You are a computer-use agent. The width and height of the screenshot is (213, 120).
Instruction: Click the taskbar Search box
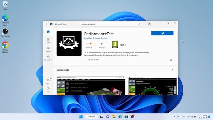click(92, 117)
